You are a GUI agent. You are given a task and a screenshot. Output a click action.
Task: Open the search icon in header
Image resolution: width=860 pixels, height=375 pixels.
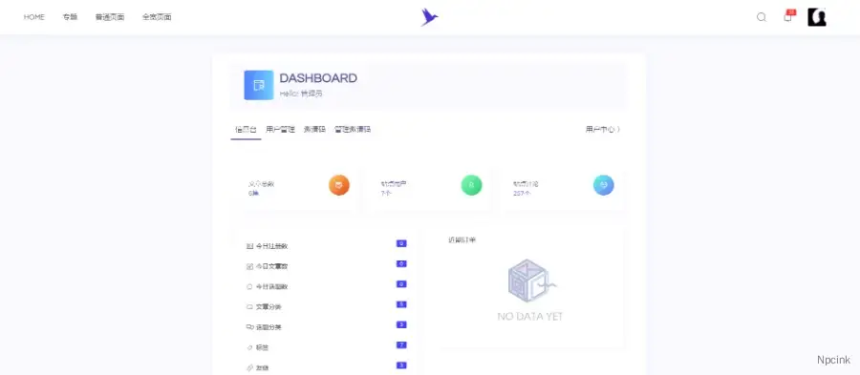click(762, 17)
